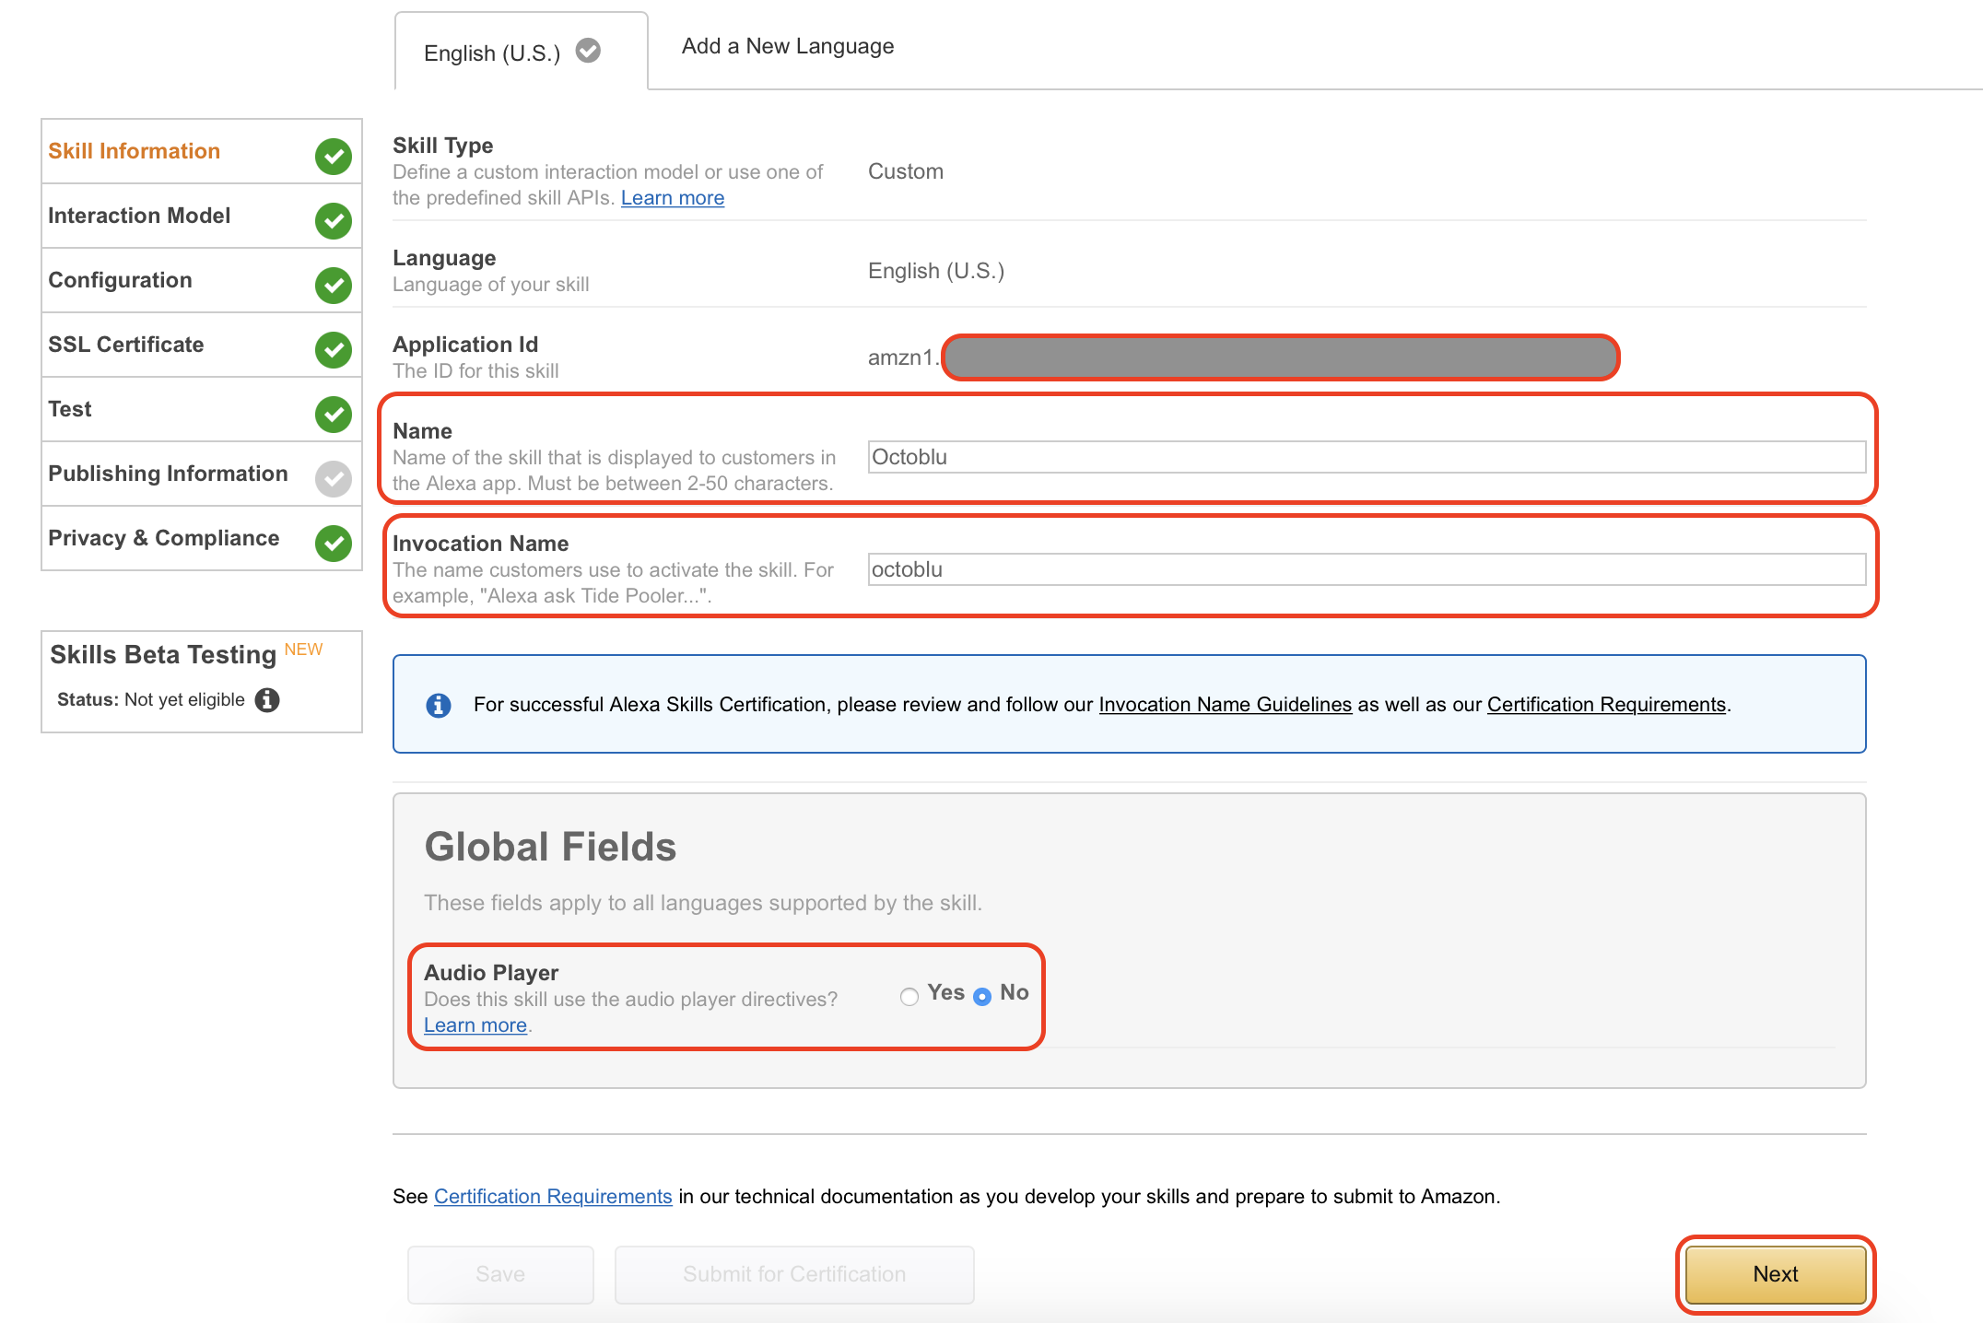Click the blue info icon in certification notice
The image size is (1983, 1323).
pyautogui.click(x=439, y=705)
